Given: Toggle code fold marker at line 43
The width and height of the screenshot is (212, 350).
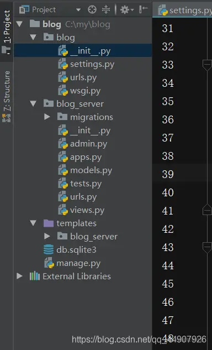Looking at the screenshot, I should tap(207, 247).
